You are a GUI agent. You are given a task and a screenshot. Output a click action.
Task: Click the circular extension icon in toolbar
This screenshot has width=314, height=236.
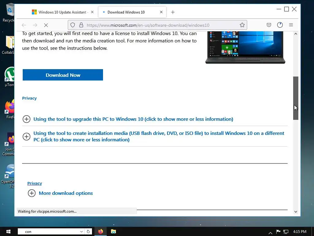click(280, 25)
